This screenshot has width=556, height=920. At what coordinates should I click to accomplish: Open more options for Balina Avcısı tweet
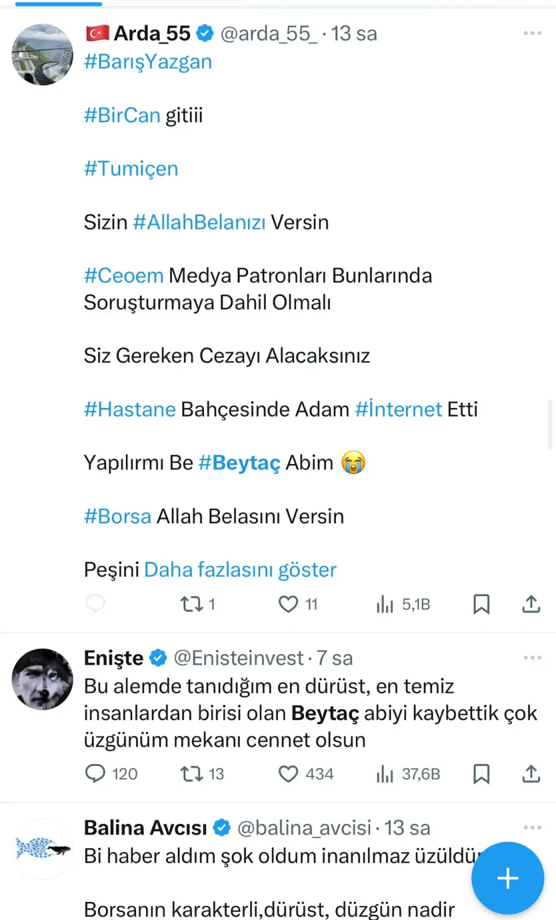pyautogui.click(x=532, y=828)
